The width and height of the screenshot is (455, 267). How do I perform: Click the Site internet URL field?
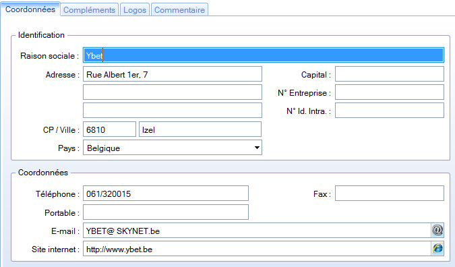257,249
